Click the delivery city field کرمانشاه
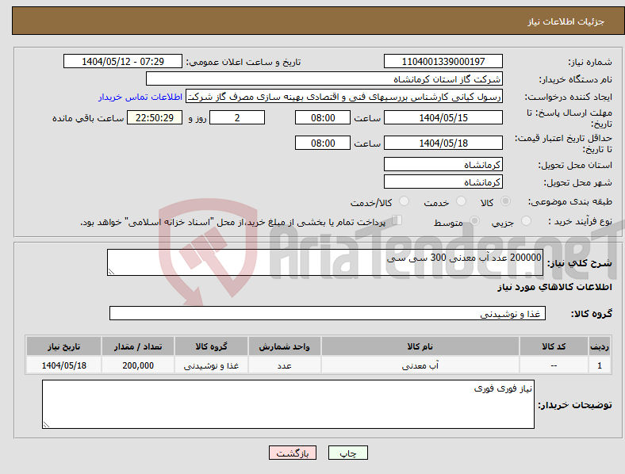The image size is (625, 474). click(x=443, y=182)
